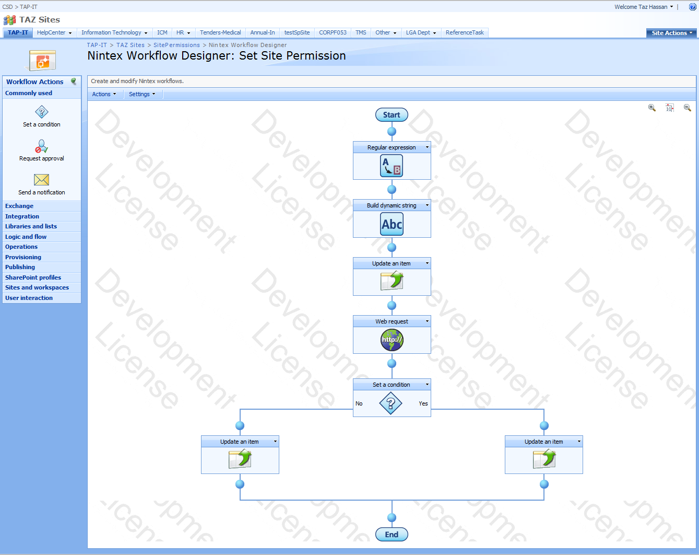The width and height of the screenshot is (699, 555).
Task: Collapse the Commonly used category
Action: point(42,93)
